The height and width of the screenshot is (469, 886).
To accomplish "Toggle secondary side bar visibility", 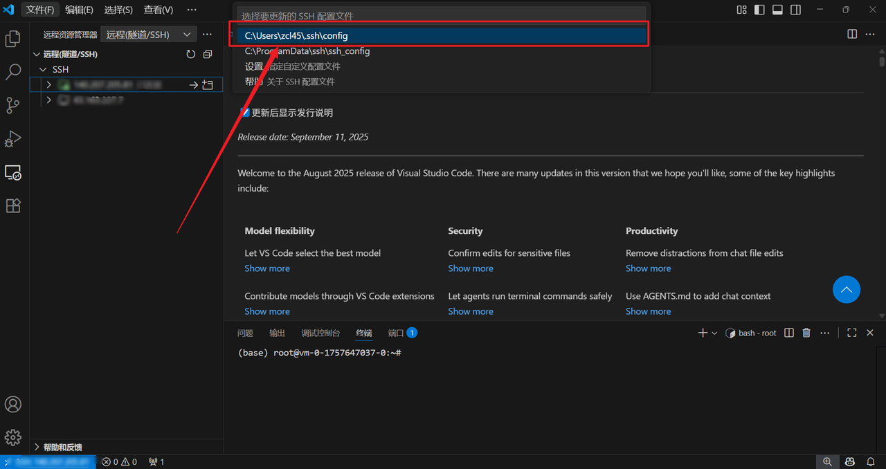I will [x=796, y=10].
